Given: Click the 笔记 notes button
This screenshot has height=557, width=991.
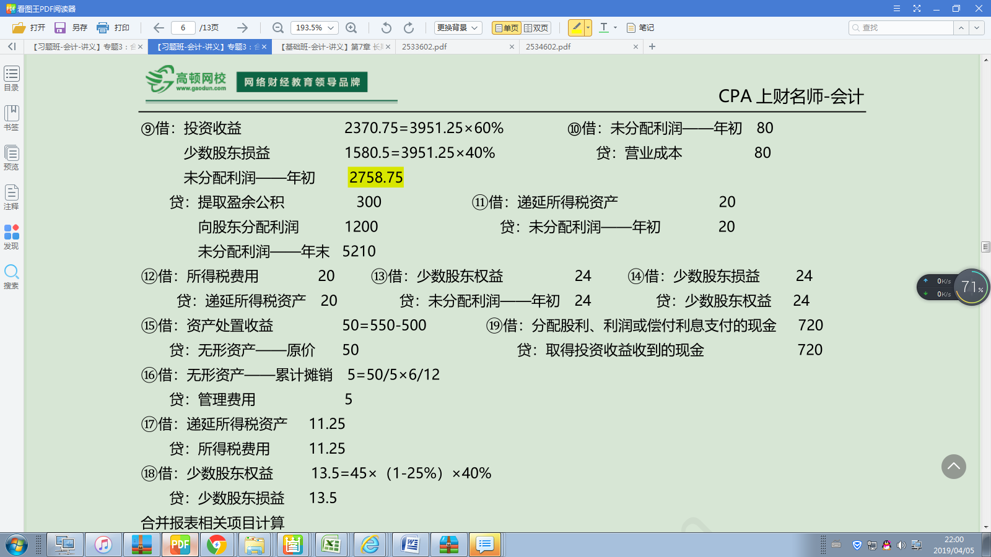Looking at the screenshot, I should pos(640,28).
